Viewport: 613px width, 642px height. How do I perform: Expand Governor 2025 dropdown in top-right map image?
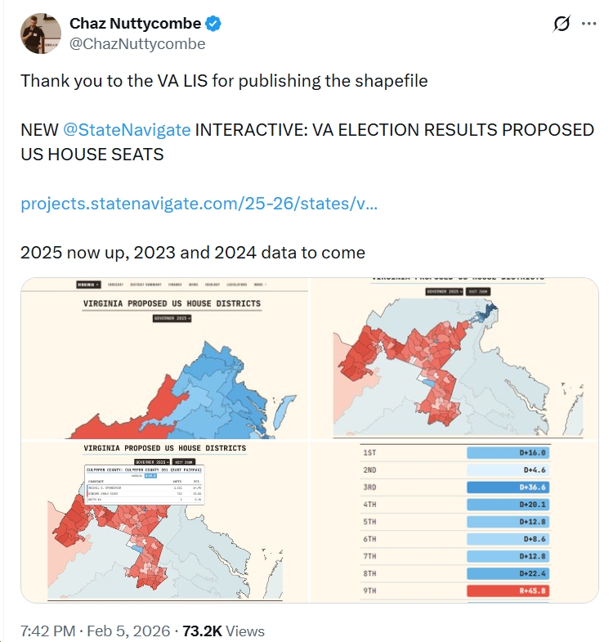(x=444, y=291)
